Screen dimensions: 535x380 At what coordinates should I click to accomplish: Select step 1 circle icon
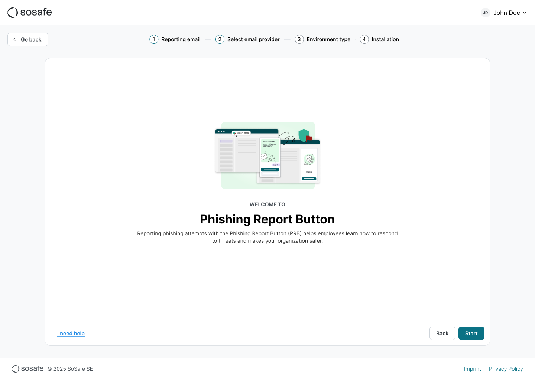(x=154, y=39)
